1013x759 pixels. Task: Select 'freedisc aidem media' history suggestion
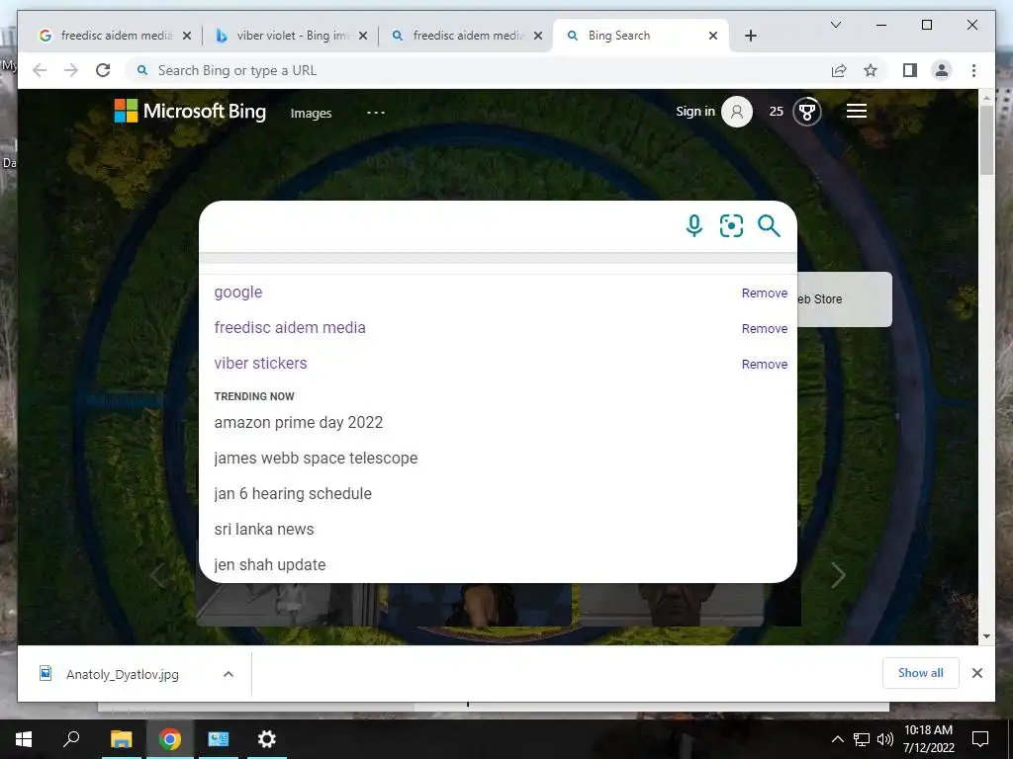(x=290, y=328)
